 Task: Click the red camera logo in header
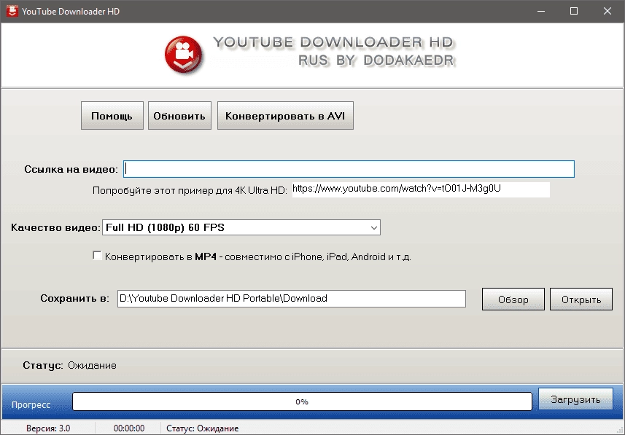[x=183, y=55]
